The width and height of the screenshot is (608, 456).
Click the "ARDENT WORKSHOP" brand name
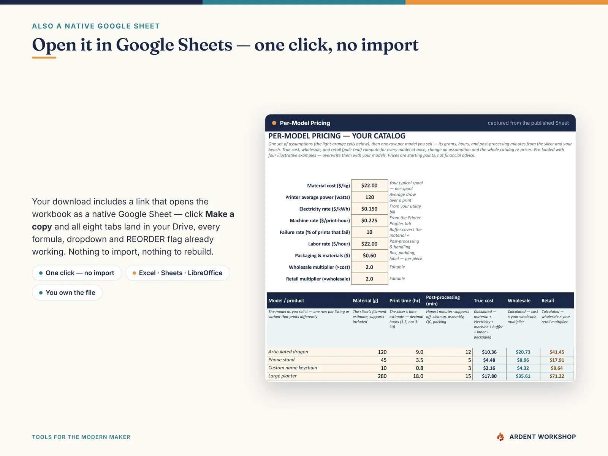click(x=543, y=437)
